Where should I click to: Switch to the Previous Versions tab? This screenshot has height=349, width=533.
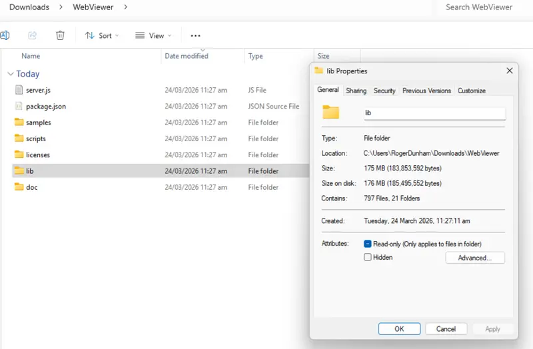pyautogui.click(x=426, y=91)
